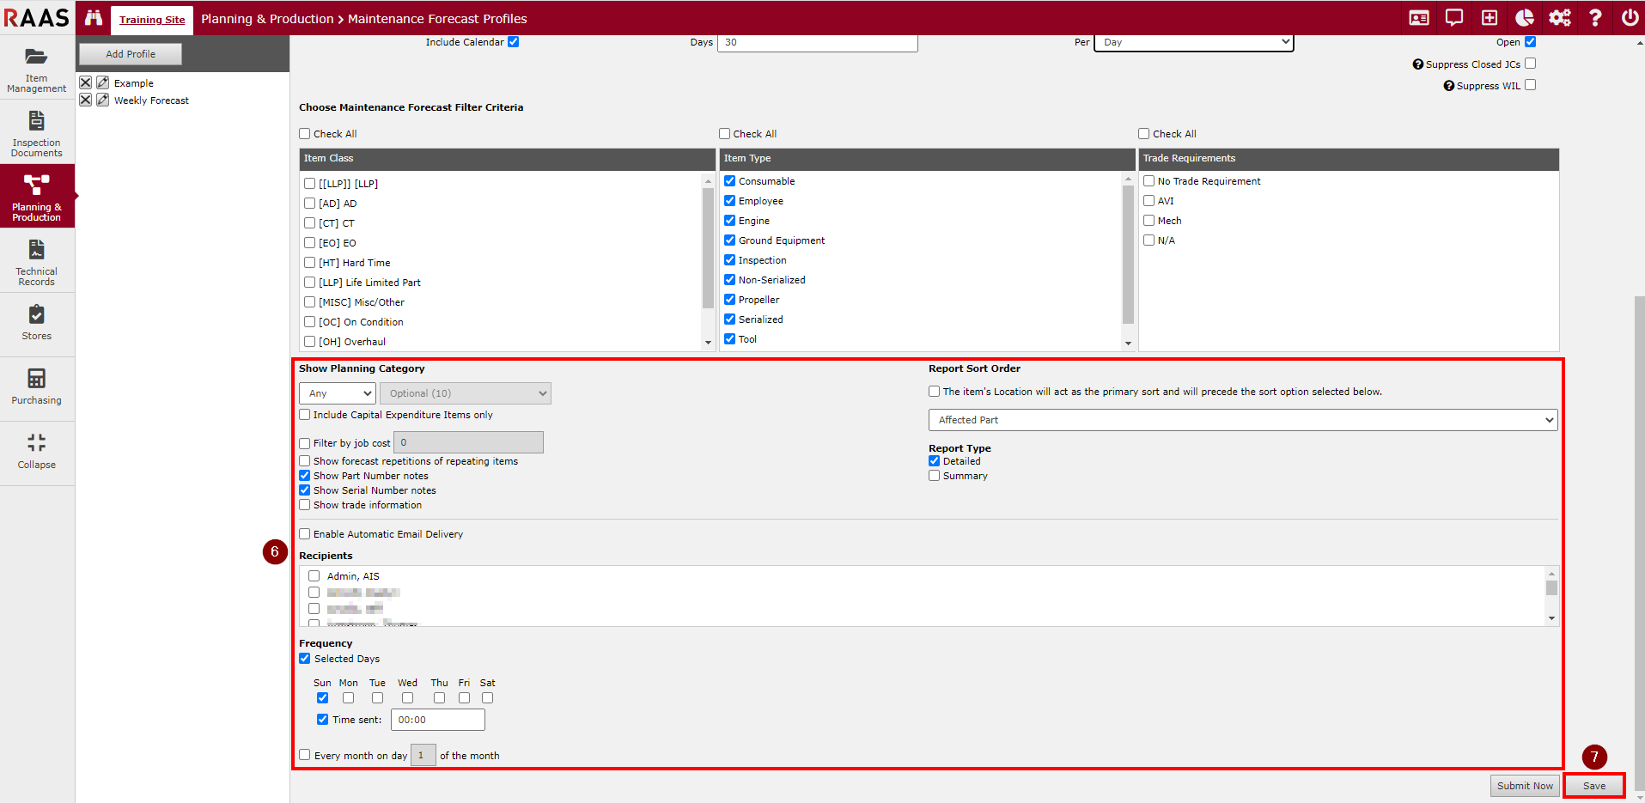
Task: Check the Summary report type
Action: point(935,476)
